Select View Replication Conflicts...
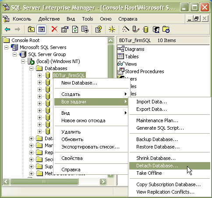Viewport: 212px width, 198px height. [170, 192]
